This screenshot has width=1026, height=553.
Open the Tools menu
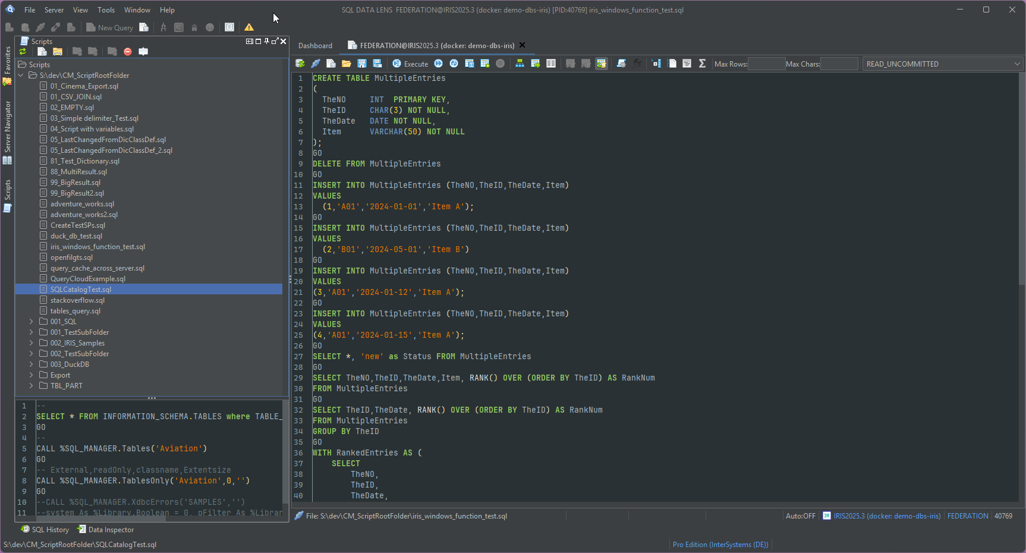(x=106, y=10)
